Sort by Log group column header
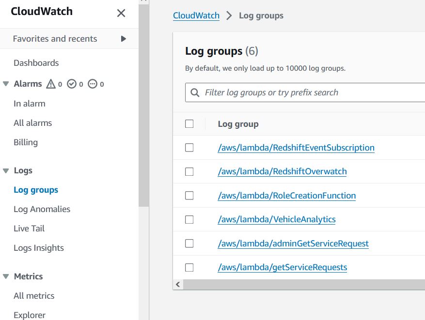 tap(238, 124)
